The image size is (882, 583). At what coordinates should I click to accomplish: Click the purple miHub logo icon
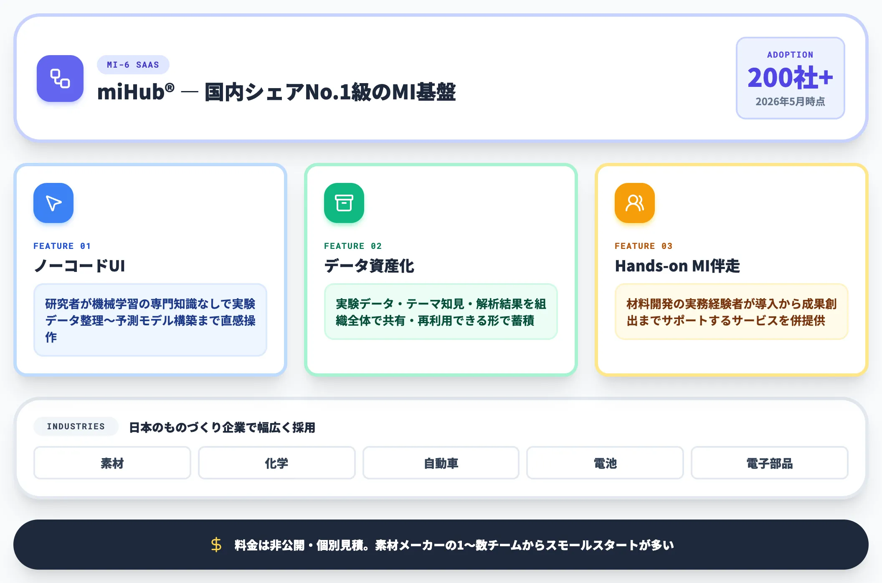pyautogui.click(x=60, y=79)
